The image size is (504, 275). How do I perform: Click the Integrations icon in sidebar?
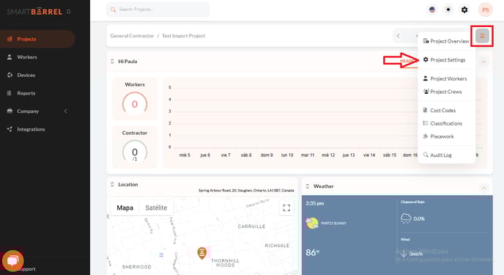click(x=10, y=129)
